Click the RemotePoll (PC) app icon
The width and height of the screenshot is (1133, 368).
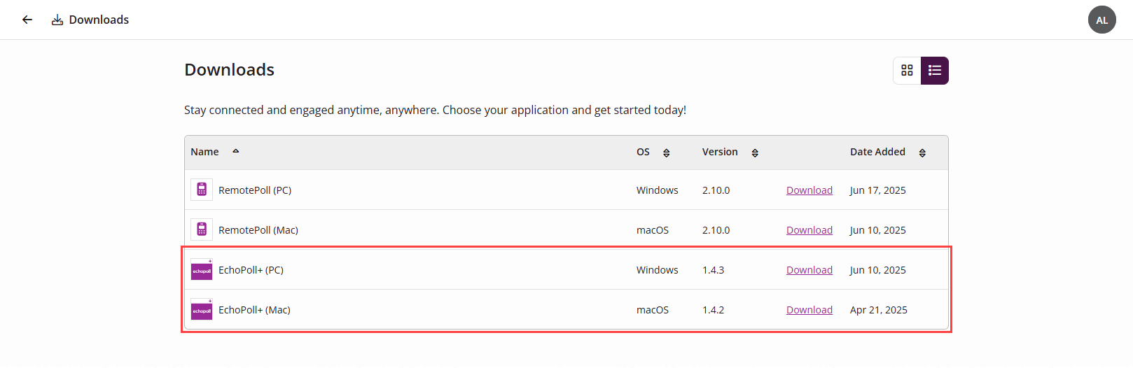(x=202, y=190)
